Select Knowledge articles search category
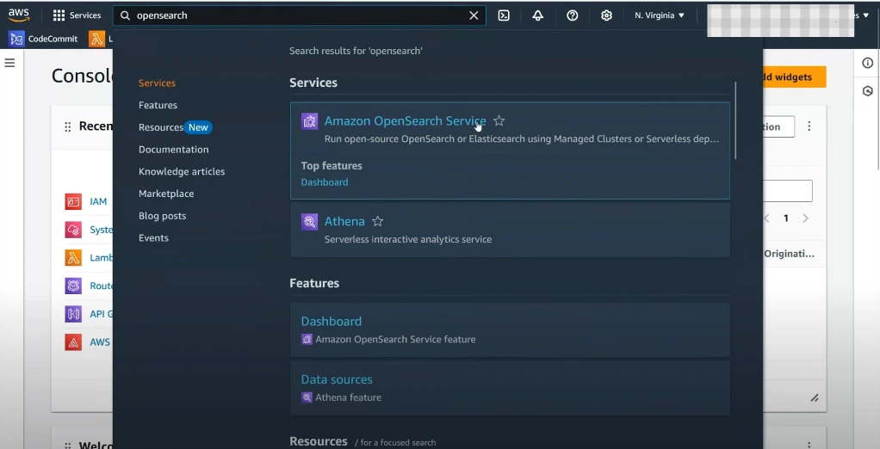This screenshot has width=880, height=449. (182, 171)
